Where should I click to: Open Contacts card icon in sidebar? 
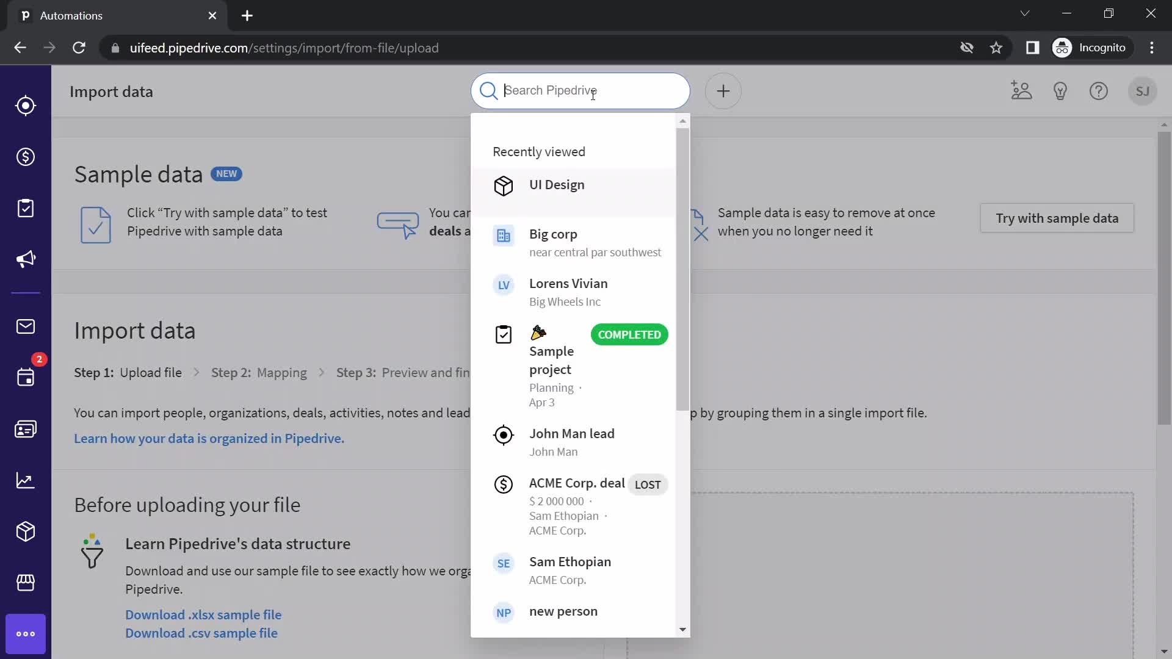point(26,429)
